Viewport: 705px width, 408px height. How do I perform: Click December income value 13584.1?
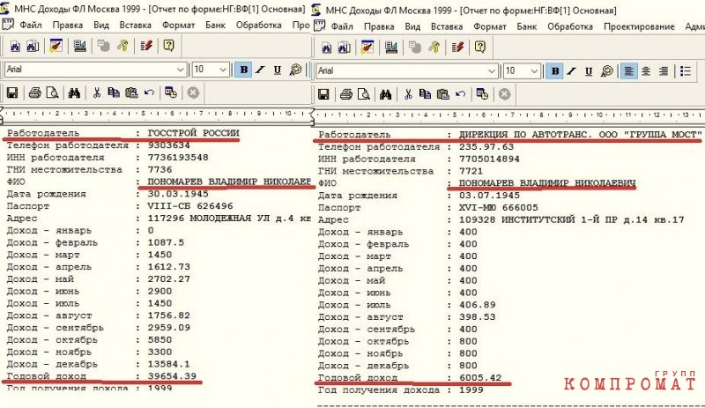pyautogui.click(x=168, y=364)
